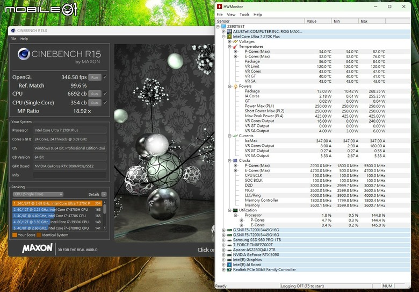The height and width of the screenshot is (292, 419).
Task: Select the Package temperature row
Action: (x=313, y=61)
